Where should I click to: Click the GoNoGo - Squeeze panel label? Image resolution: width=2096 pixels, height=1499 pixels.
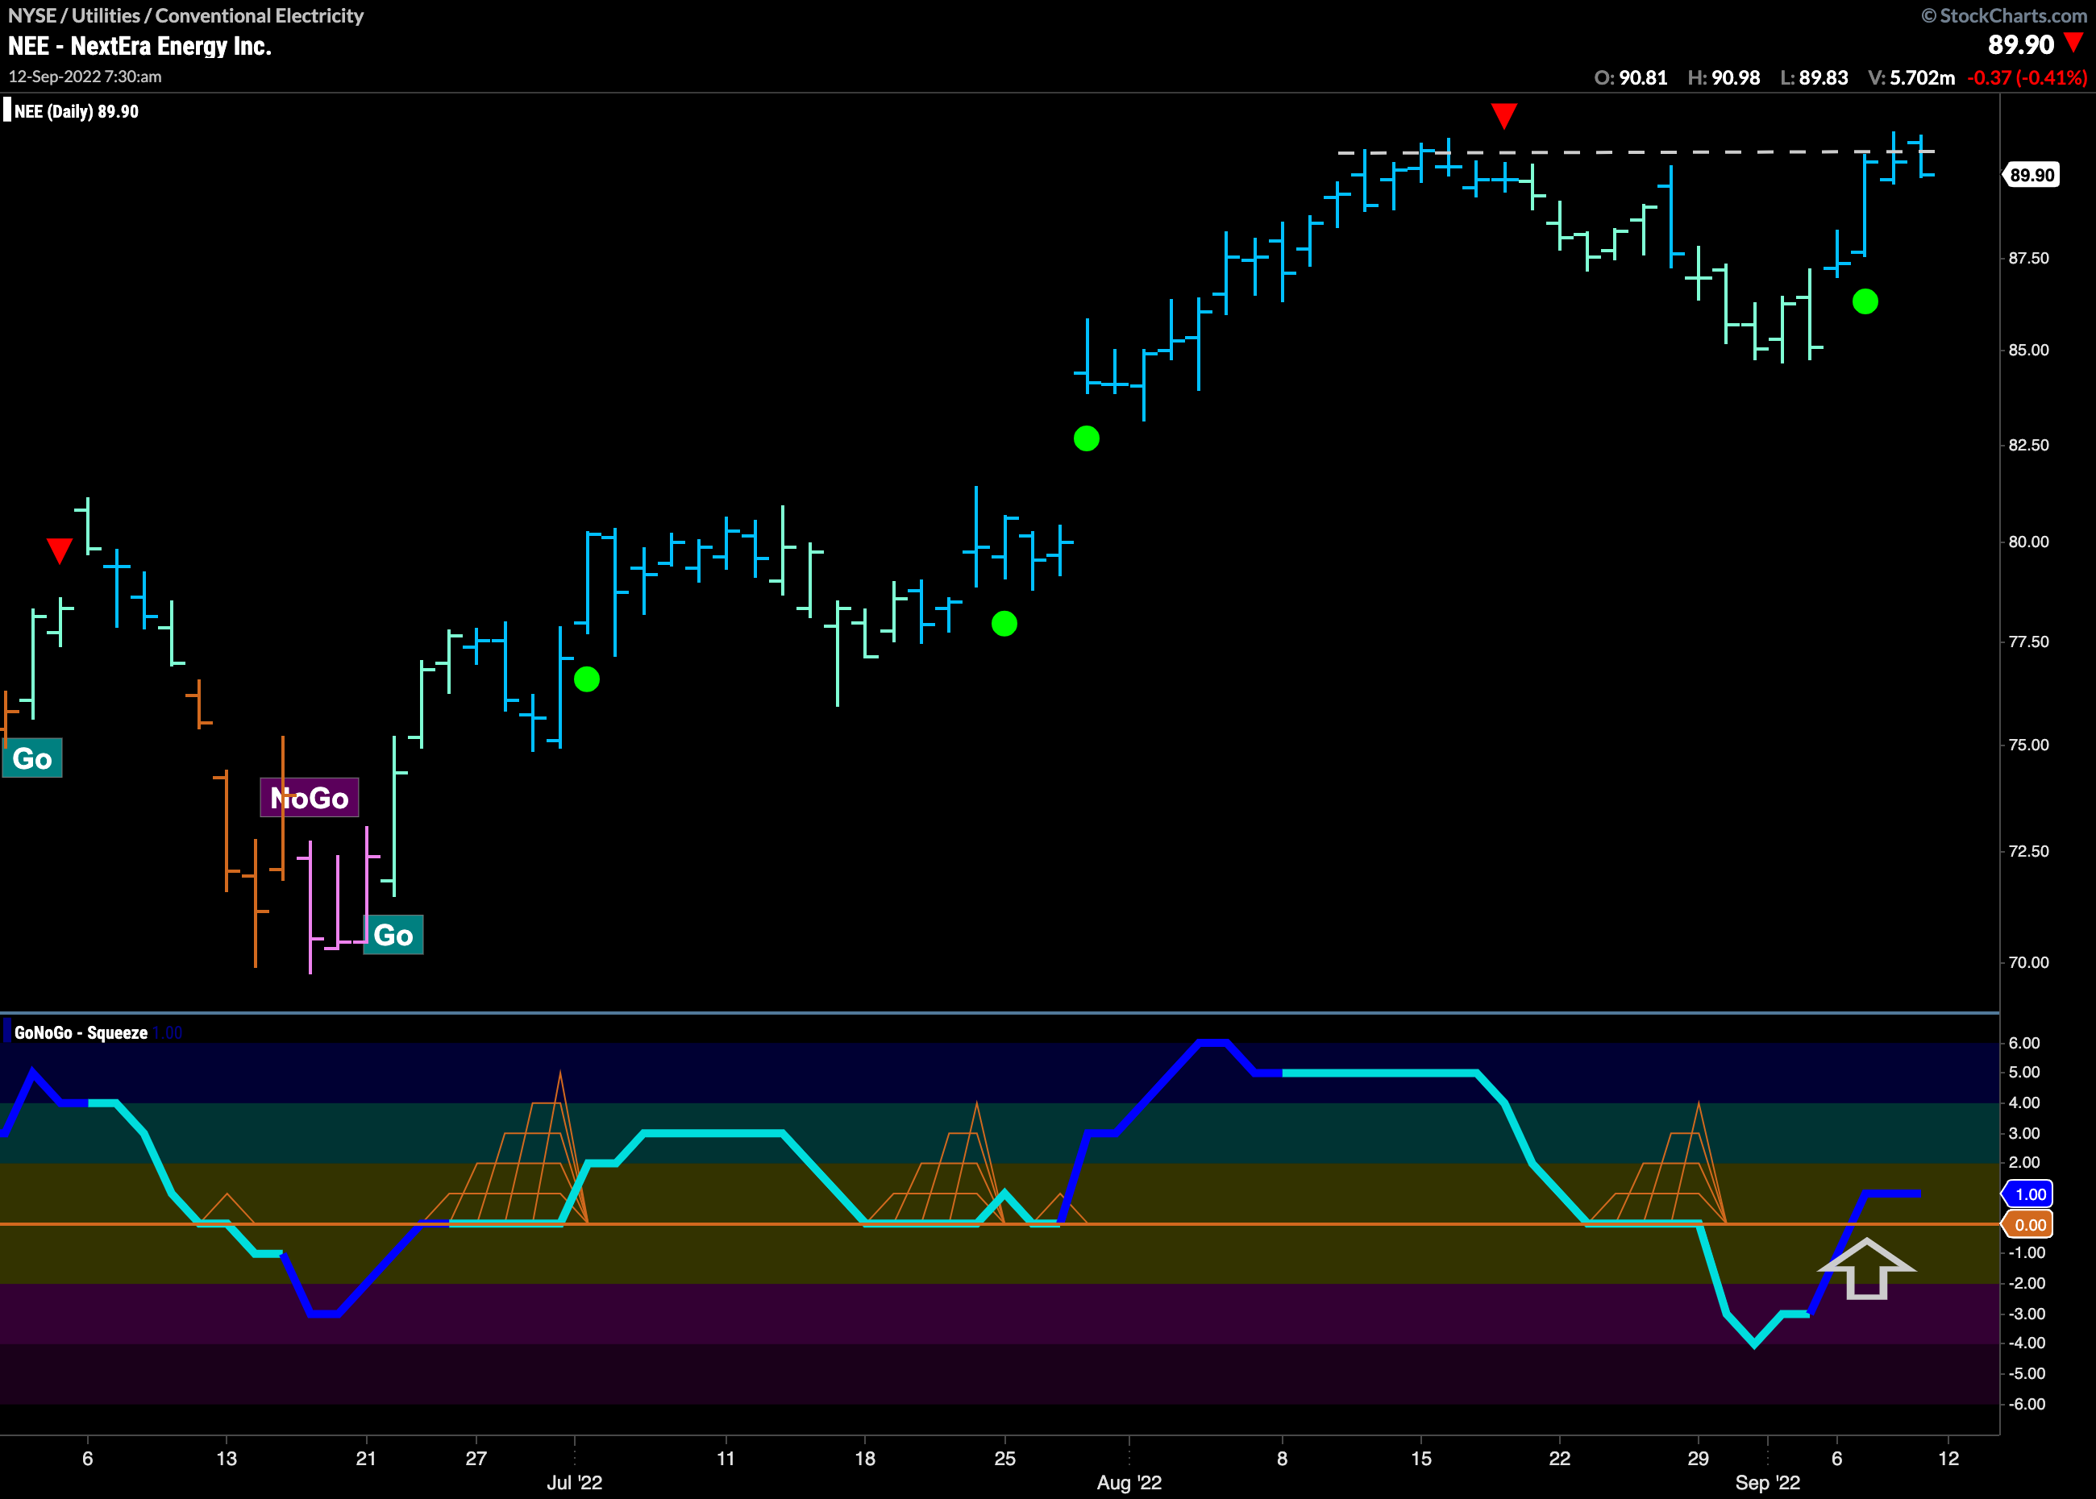click(81, 1032)
